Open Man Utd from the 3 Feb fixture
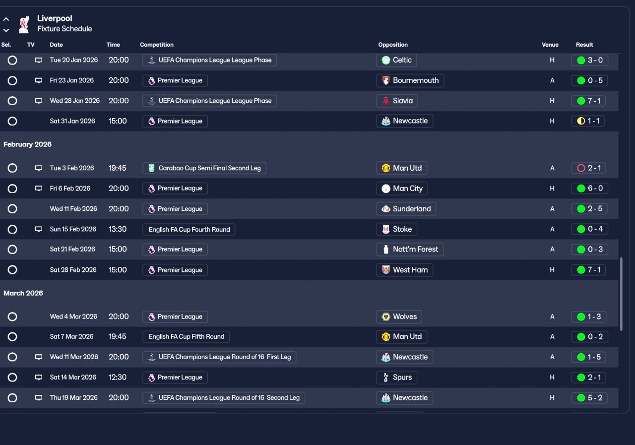 pos(402,168)
